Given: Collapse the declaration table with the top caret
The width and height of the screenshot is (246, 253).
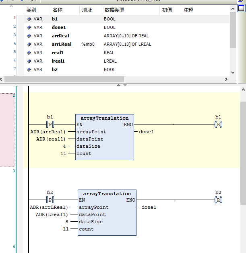Looking at the screenshot, I should pyautogui.click(x=11, y=6).
